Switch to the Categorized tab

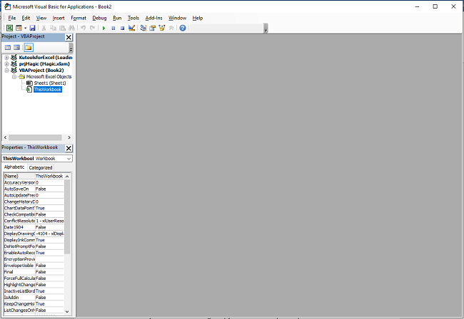[40, 167]
